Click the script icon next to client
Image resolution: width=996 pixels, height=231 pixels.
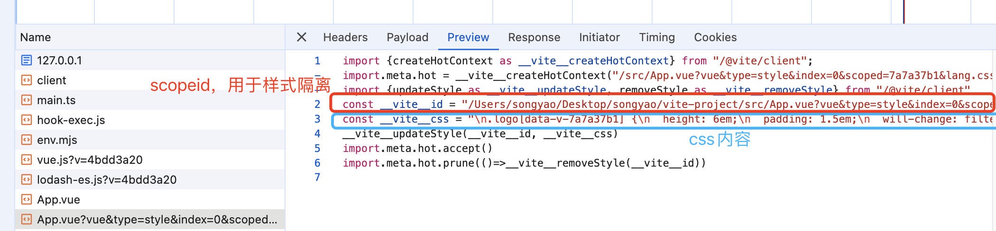27,80
